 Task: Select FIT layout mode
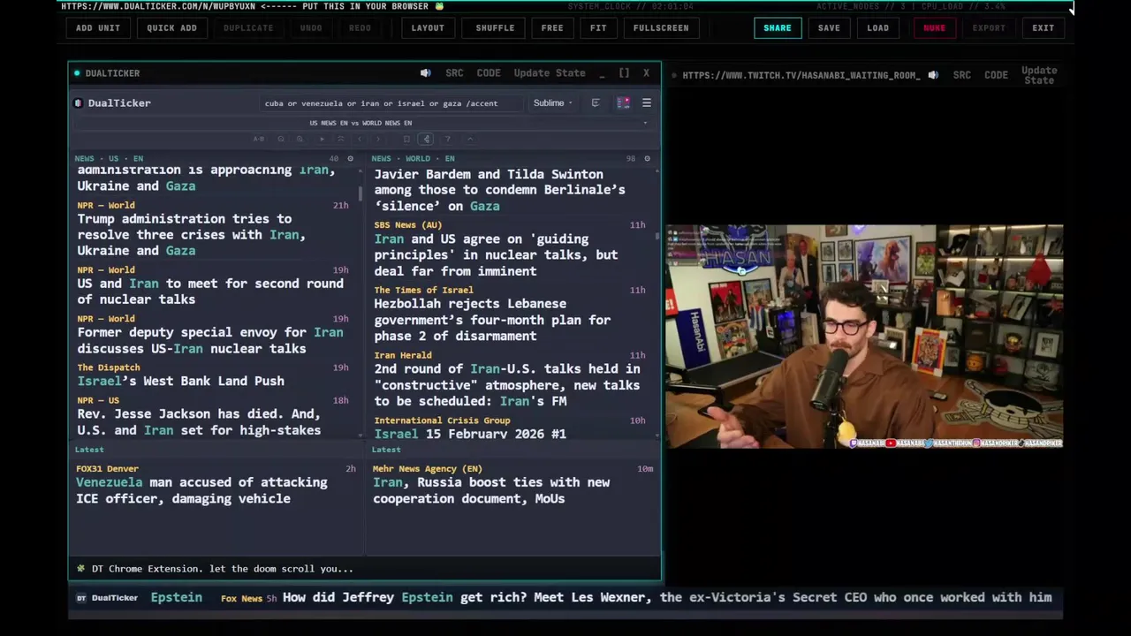tap(598, 27)
